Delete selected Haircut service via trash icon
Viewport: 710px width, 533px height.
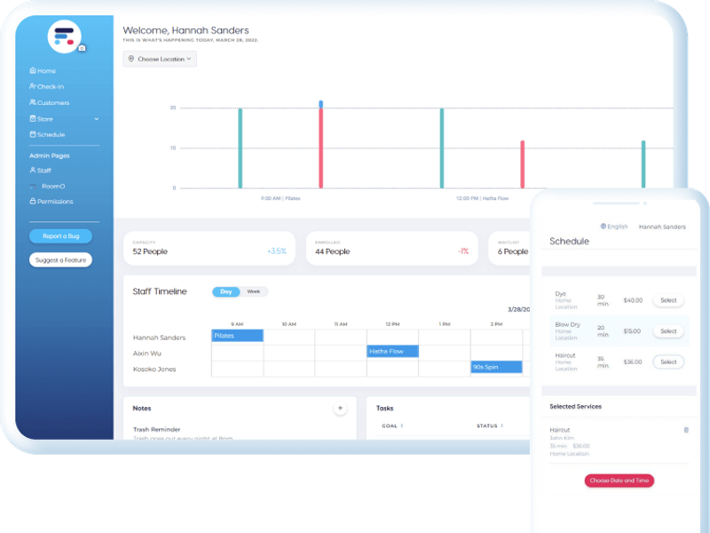tap(686, 430)
